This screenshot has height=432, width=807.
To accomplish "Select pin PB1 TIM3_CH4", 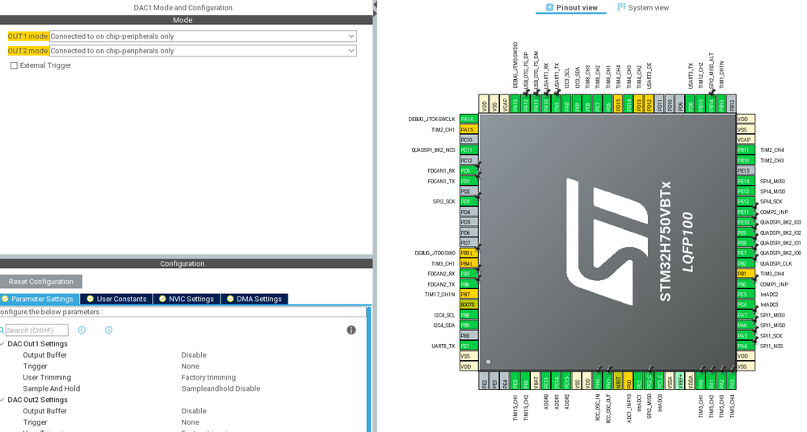I will pyautogui.click(x=746, y=274).
